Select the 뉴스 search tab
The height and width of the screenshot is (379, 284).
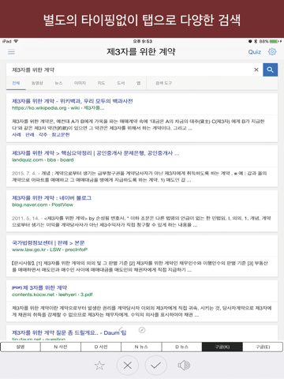tap(58, 83)
